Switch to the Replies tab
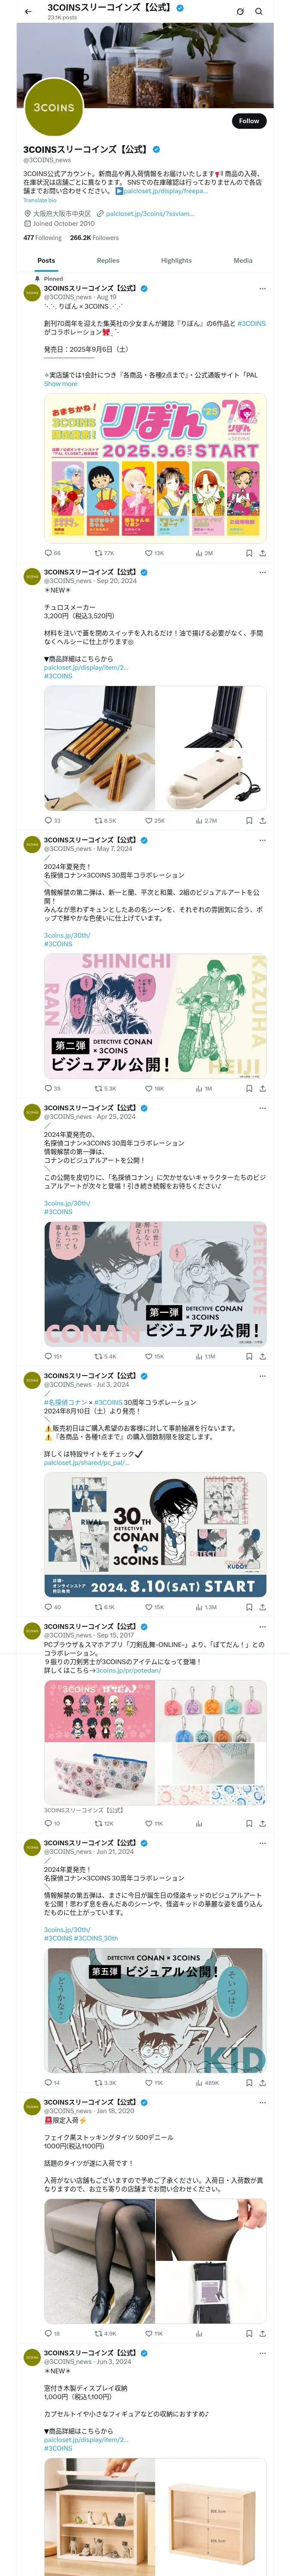This screenshot has height=2576, width=290. click(108, 260)
